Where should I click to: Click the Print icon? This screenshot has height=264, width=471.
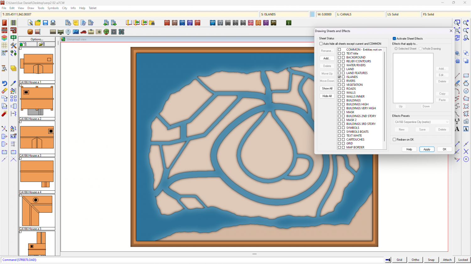pos(53,23)
